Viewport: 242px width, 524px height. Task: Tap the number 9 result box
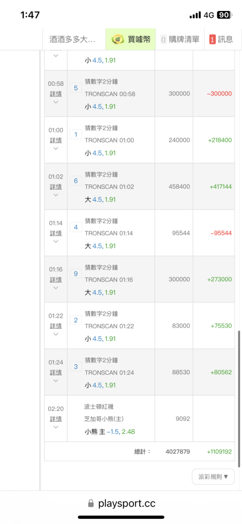pos(75,274)
